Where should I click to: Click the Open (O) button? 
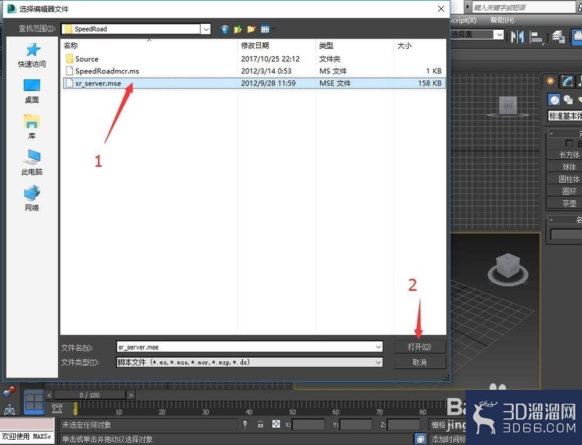pos(420,347)
